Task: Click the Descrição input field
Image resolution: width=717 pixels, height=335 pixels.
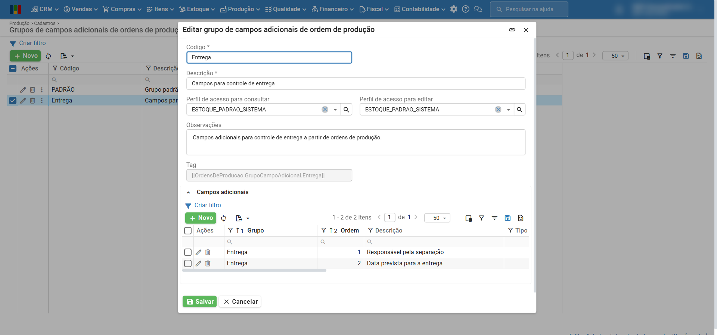Action: click(356, 83)
